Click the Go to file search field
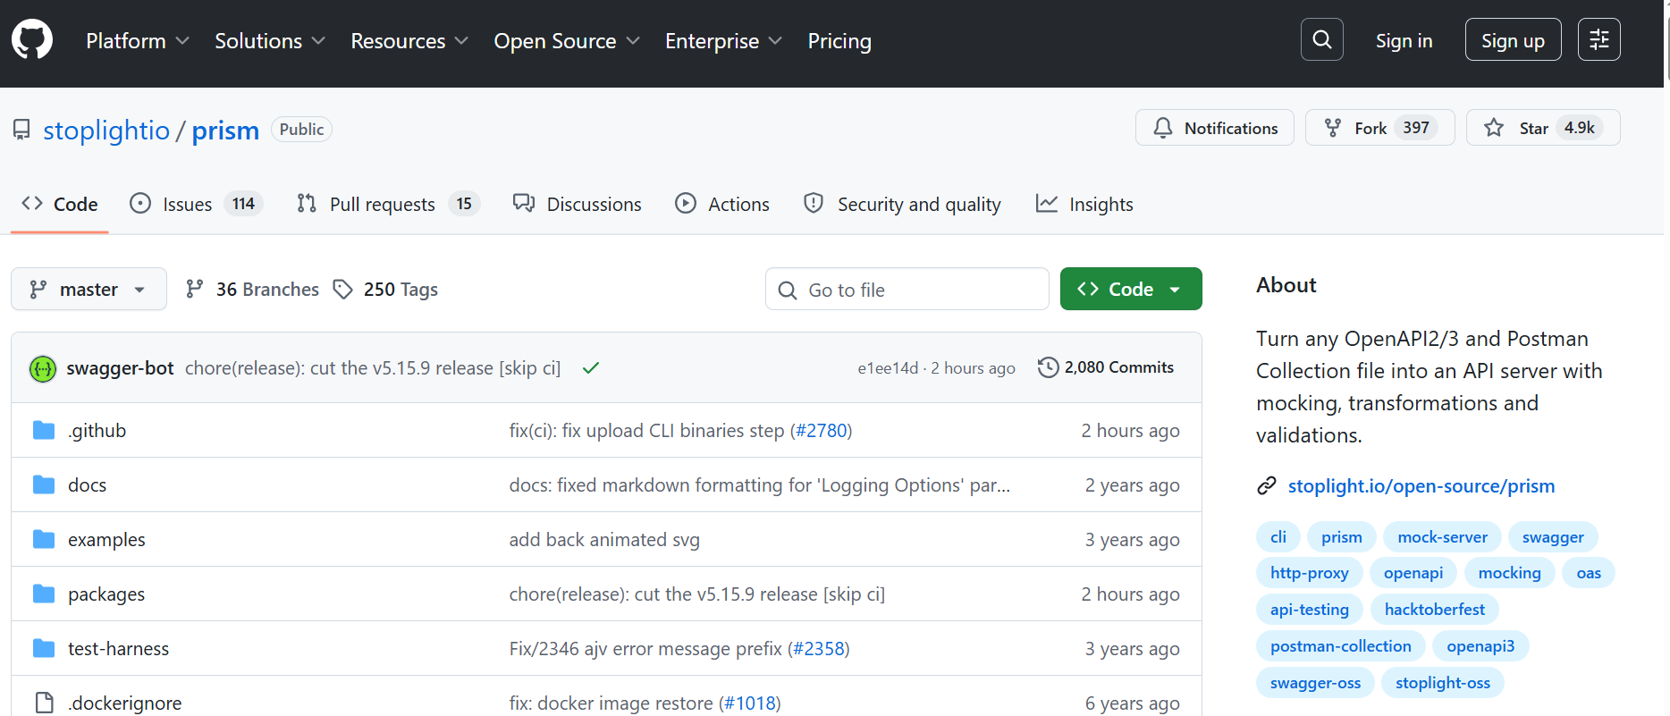 pyautogui.click(x=907, y=289)
